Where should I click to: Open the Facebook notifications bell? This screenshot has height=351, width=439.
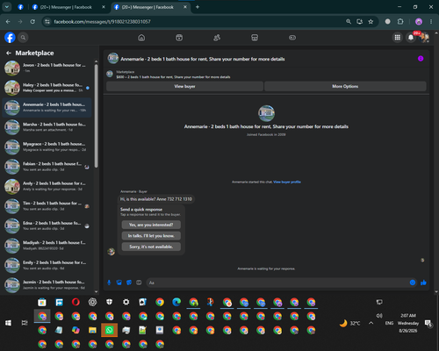coord(411,38)
